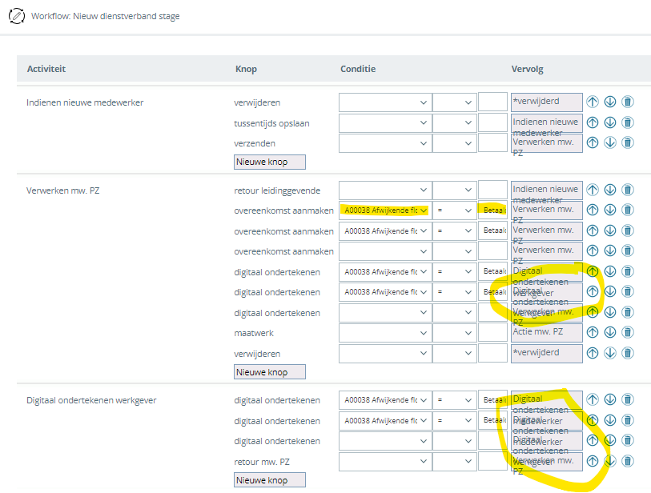
Task: Open operator dropdown of verwijderen under Verwerken mw. PZ
Action: tap(454, 353)
